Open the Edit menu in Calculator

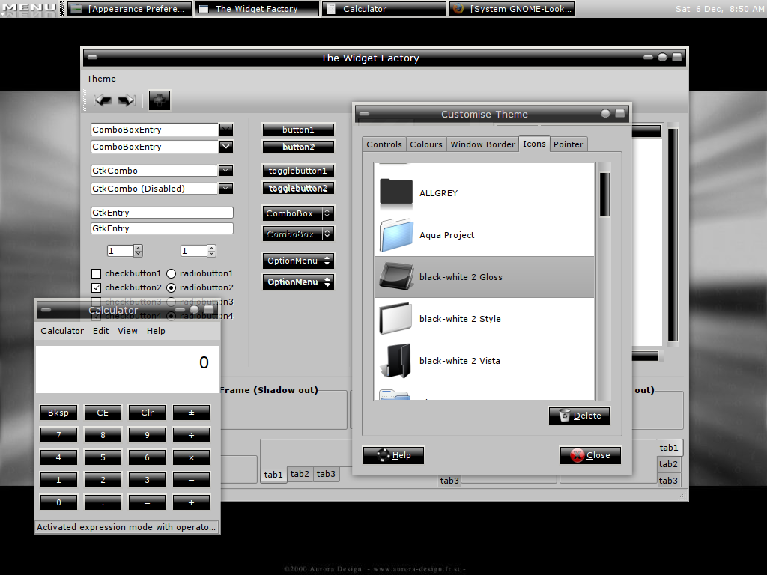(101, 331)
